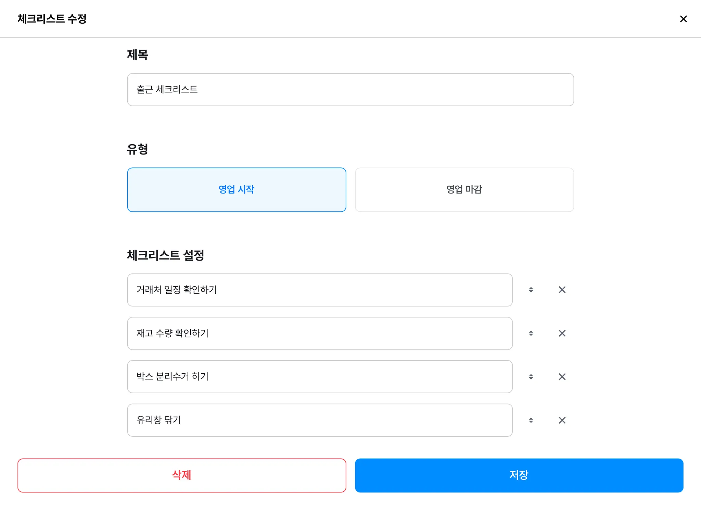Delete the 재고 수량 확인하기 row using X
701x513 pixels.
click(x=562, y=333)
